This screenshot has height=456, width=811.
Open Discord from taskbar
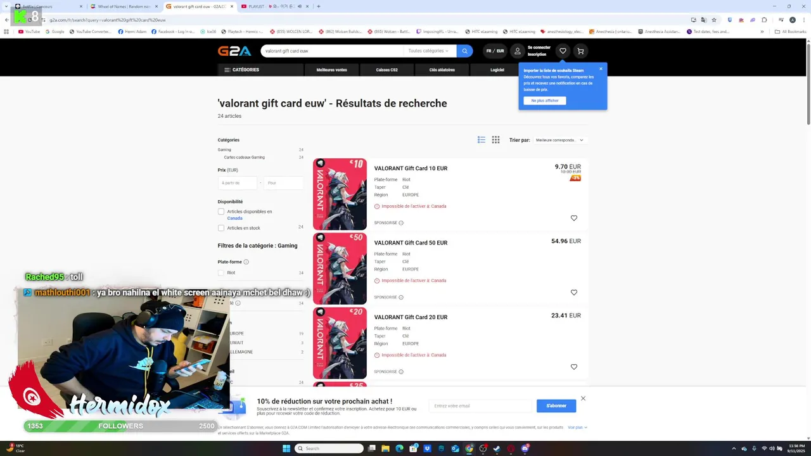click(525, 448)
